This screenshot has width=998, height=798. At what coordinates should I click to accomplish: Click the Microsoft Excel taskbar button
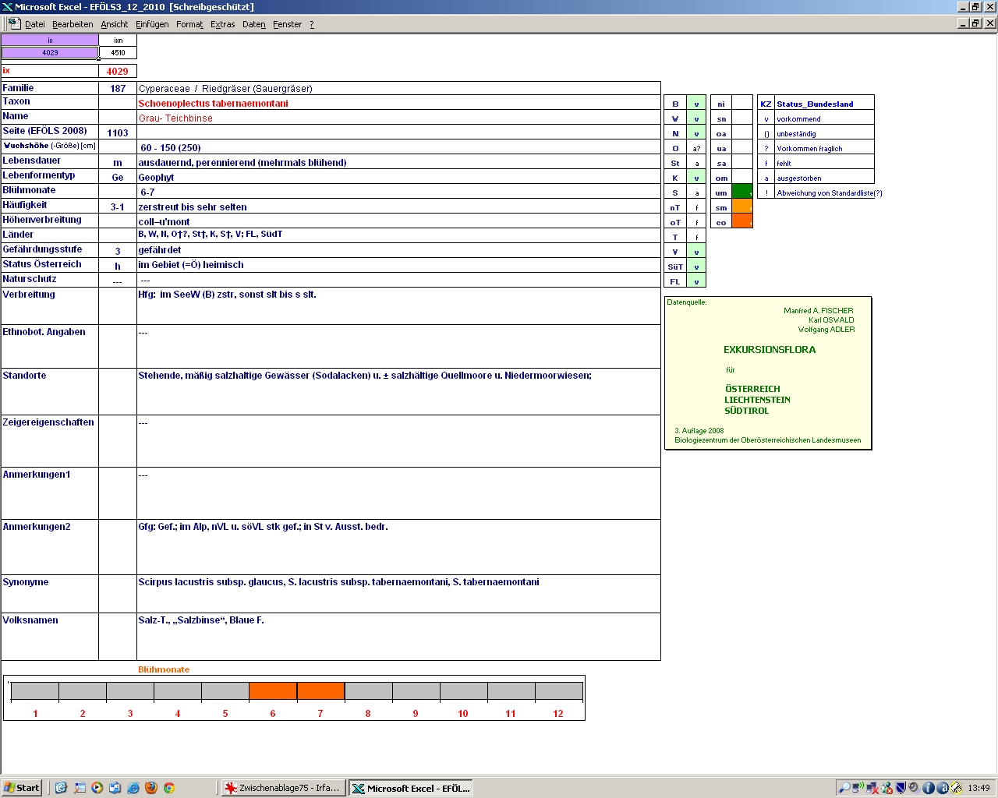click(411, 788)
